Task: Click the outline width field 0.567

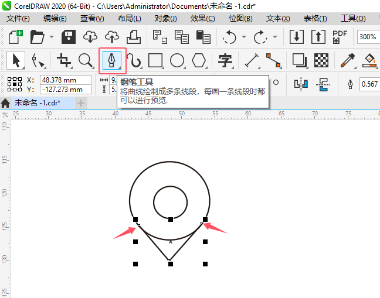Action: 369,84
